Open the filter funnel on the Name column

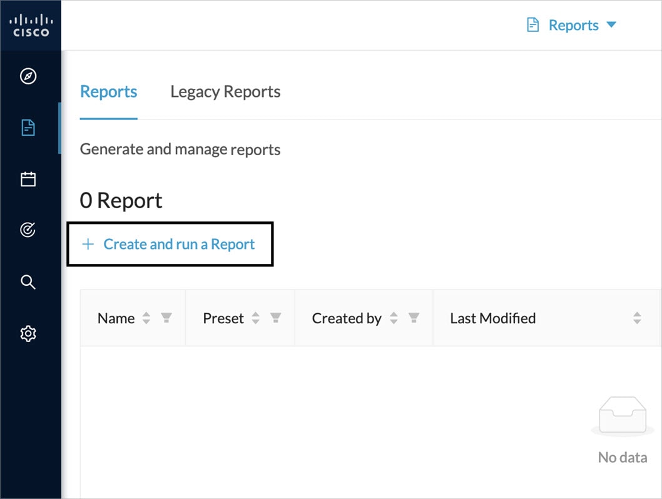[x=165, y=318]
